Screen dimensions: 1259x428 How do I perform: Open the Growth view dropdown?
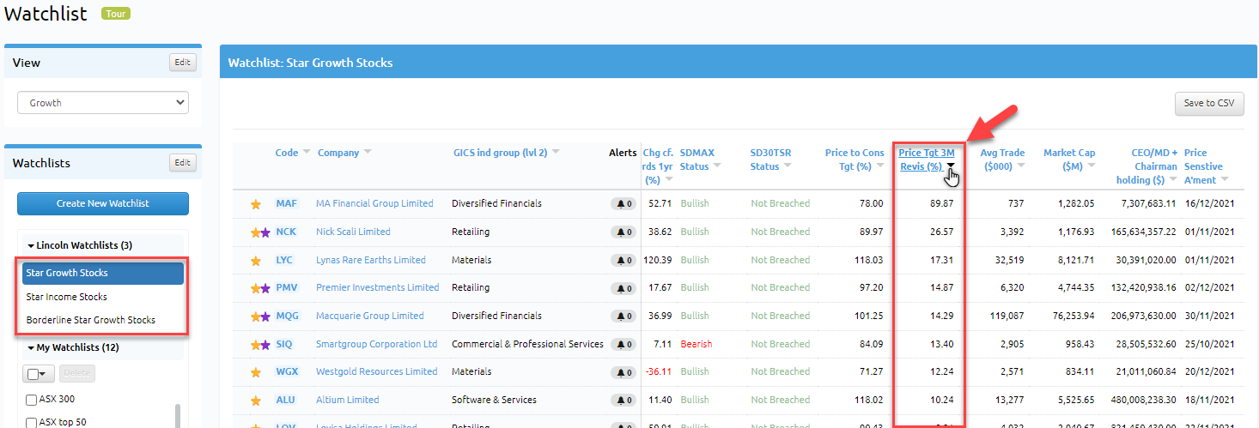[x=103, y=103]
